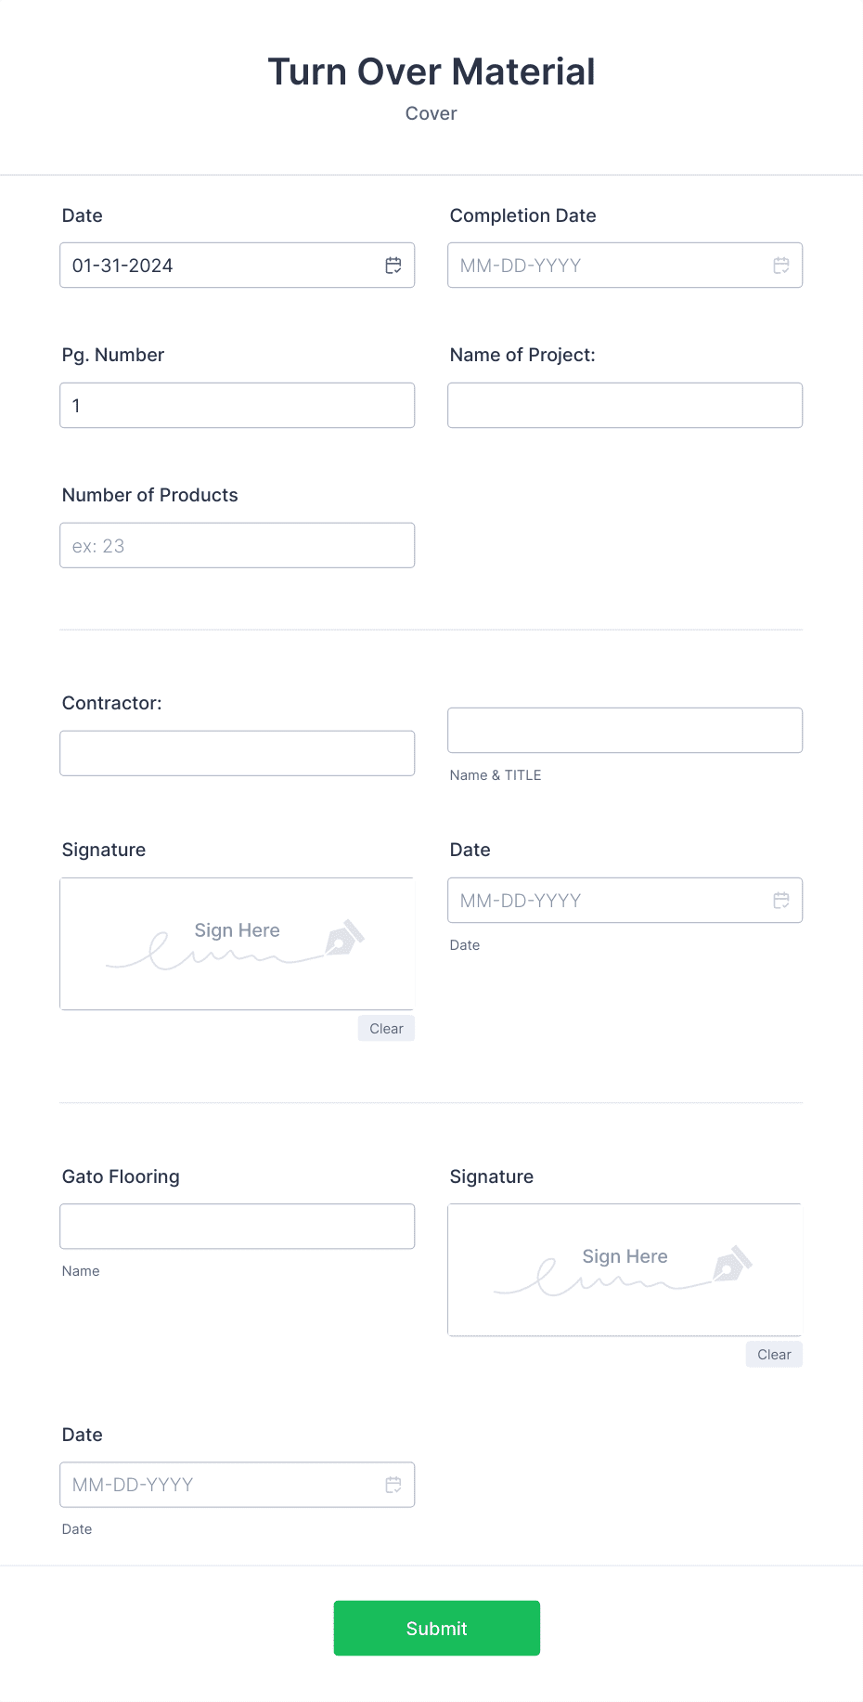Open the contractor Date calendar picker

779,900
